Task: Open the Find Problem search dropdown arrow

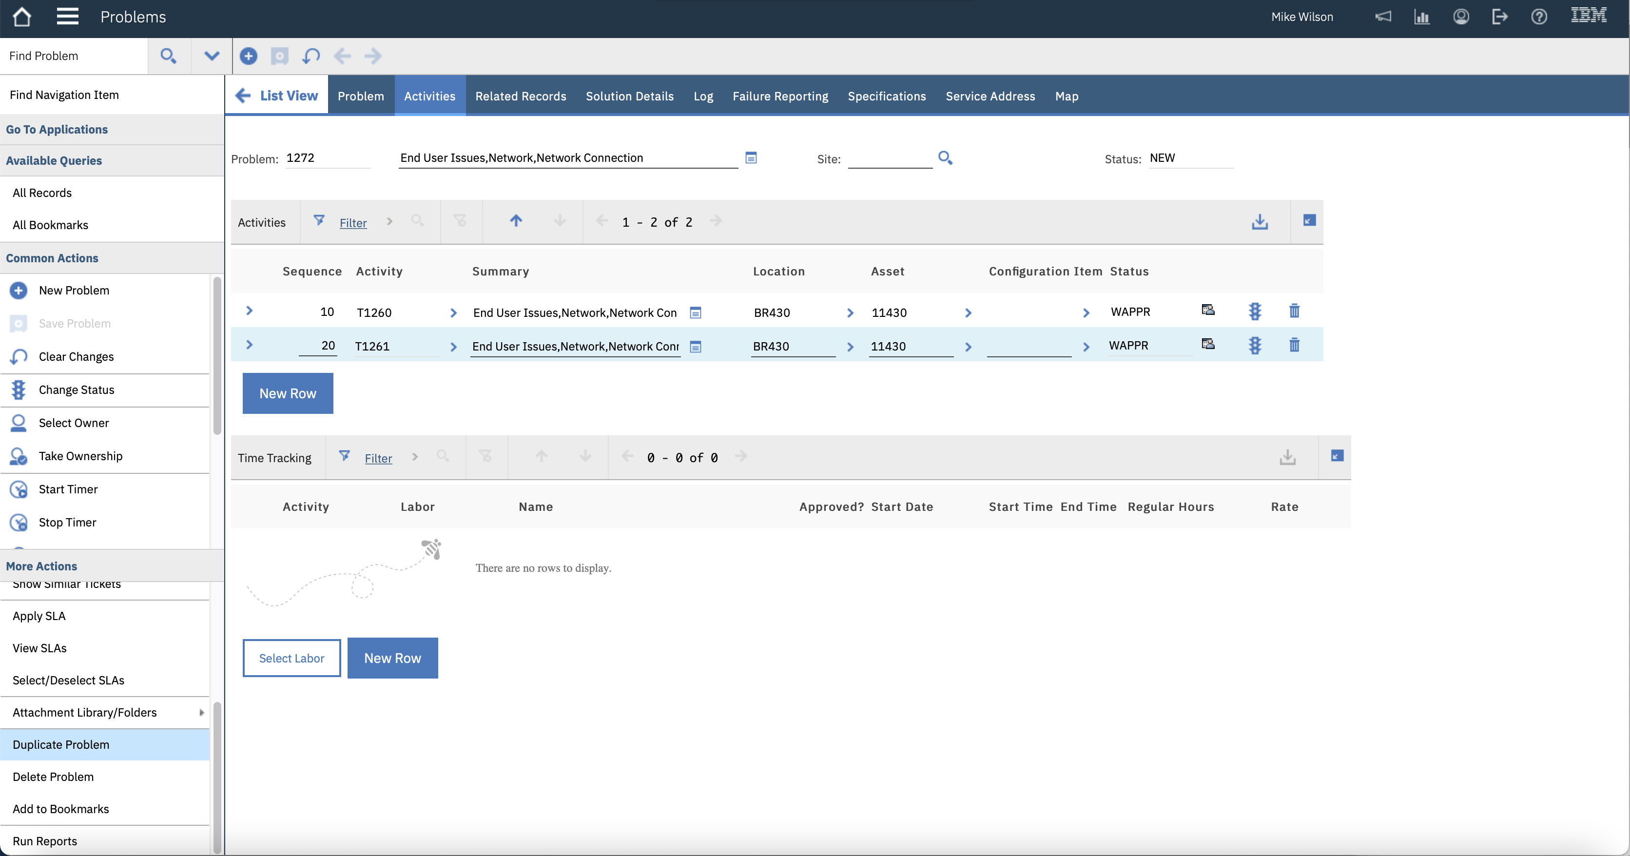Action: tap(212, 57)
